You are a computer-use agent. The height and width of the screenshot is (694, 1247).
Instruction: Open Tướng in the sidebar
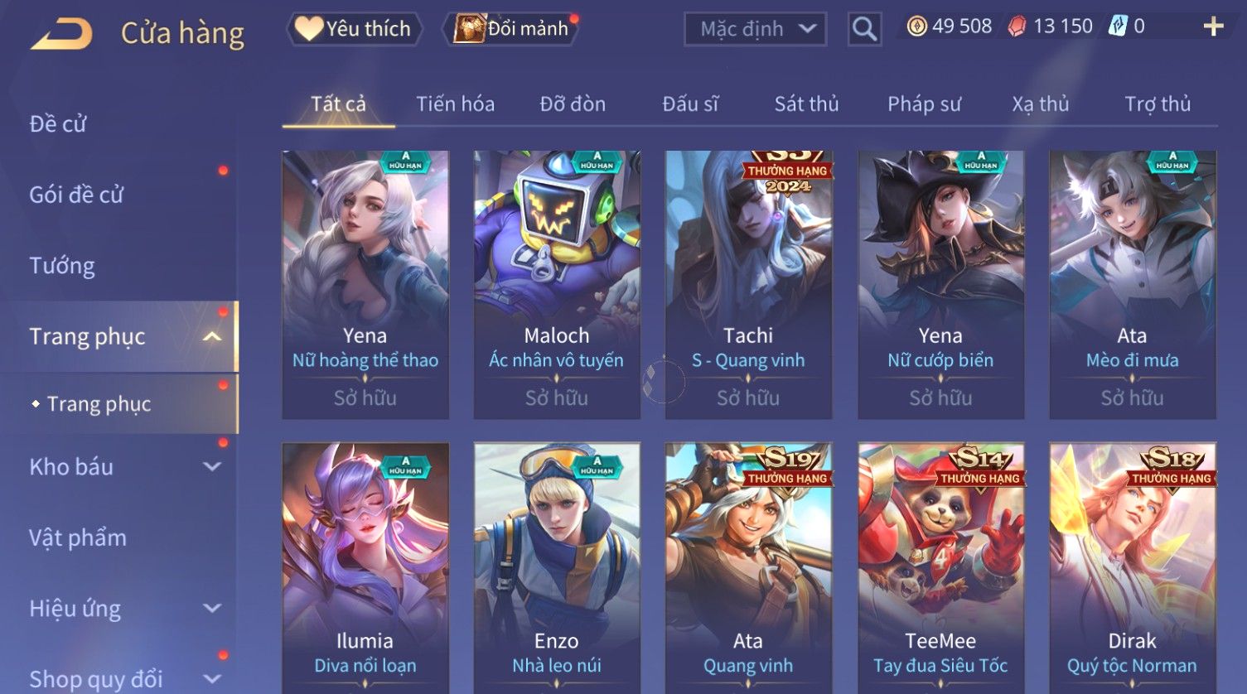62,266
